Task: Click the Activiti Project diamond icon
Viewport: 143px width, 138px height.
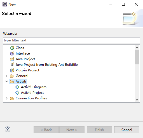Action: pyautogui.click(x=17, y=93)
